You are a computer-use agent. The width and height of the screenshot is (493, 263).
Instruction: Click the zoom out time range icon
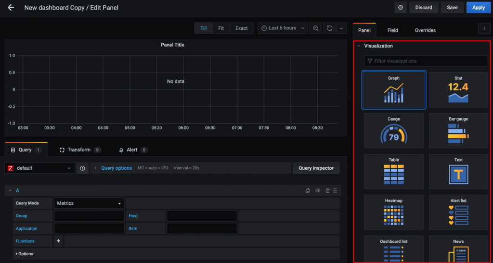(315, 28)
